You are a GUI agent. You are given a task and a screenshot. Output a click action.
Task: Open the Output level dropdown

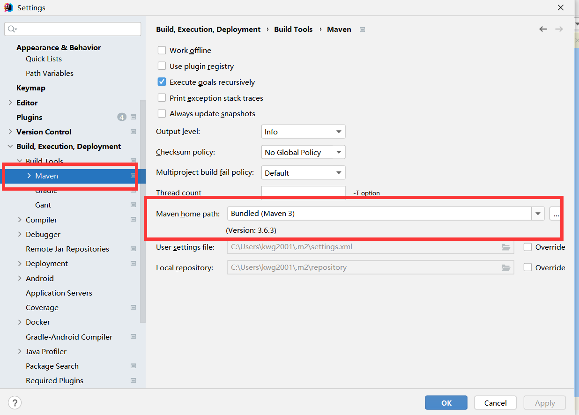pos(303,132)
